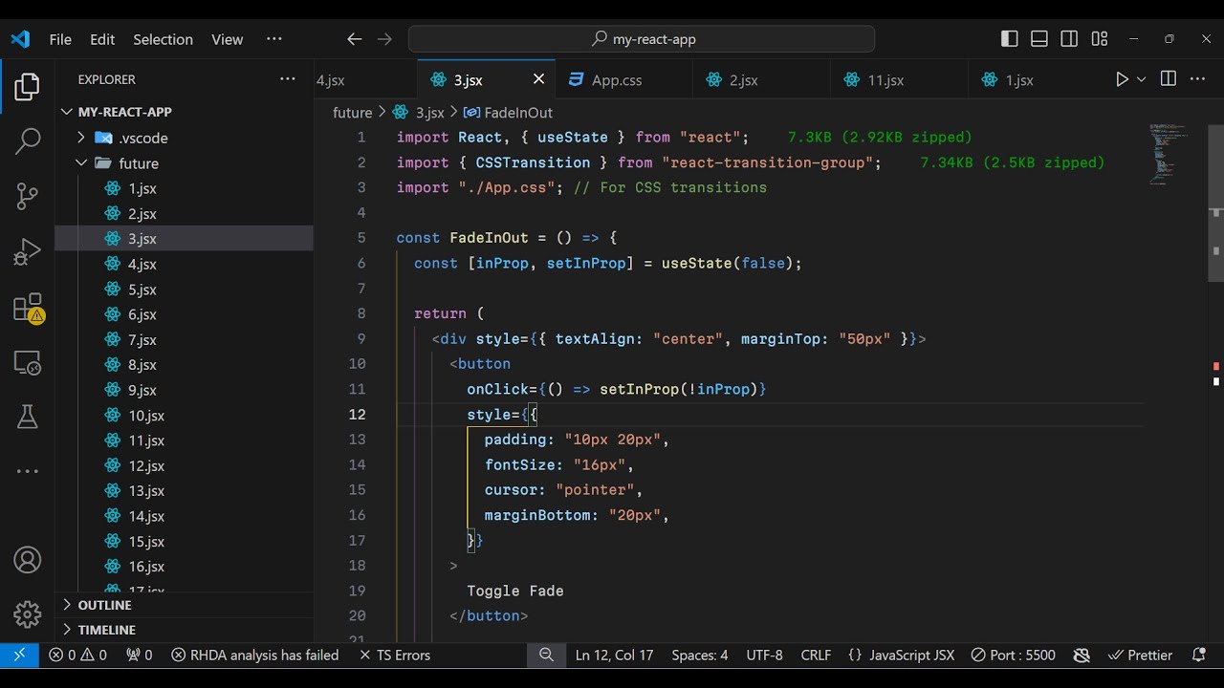
Task: Go back with the navigation arrow
Action: [354, 39]
